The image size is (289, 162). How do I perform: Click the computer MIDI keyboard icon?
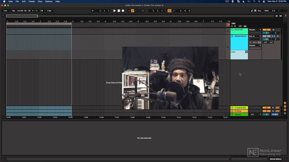255,11
